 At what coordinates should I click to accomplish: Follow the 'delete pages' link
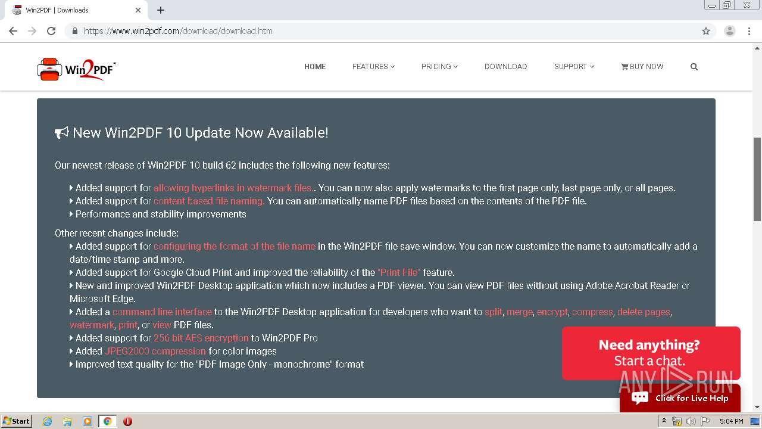[x=644, y=312]
